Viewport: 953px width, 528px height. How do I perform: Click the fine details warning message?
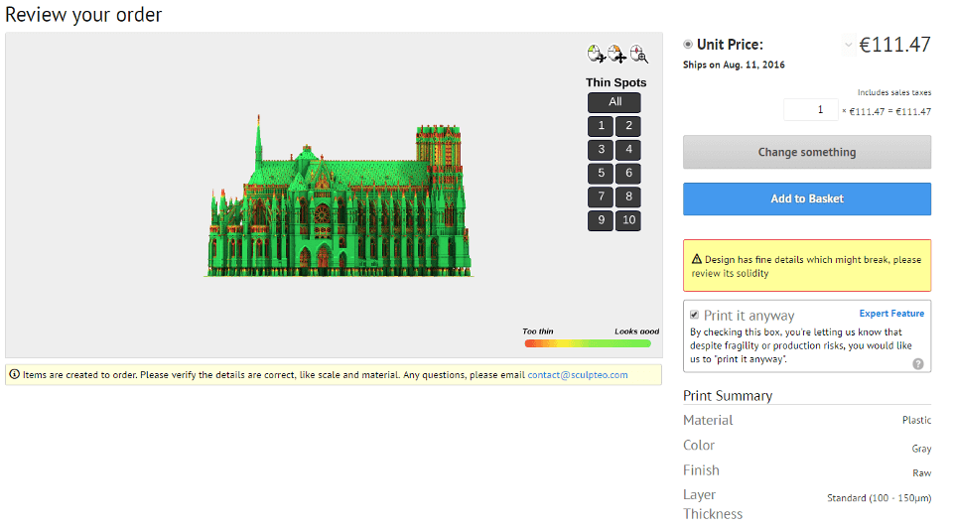coord(806,266)
